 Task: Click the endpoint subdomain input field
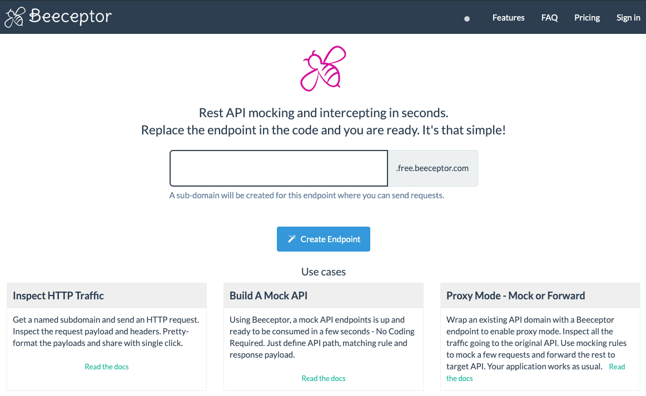(278, 168)
